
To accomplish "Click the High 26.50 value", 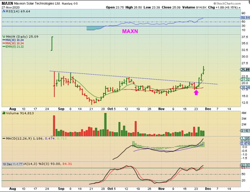I will (134, 7).
